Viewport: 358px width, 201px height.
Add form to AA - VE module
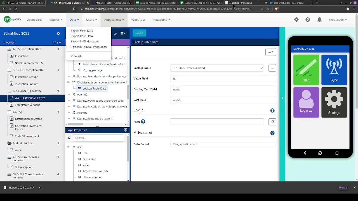coord(58,112)
